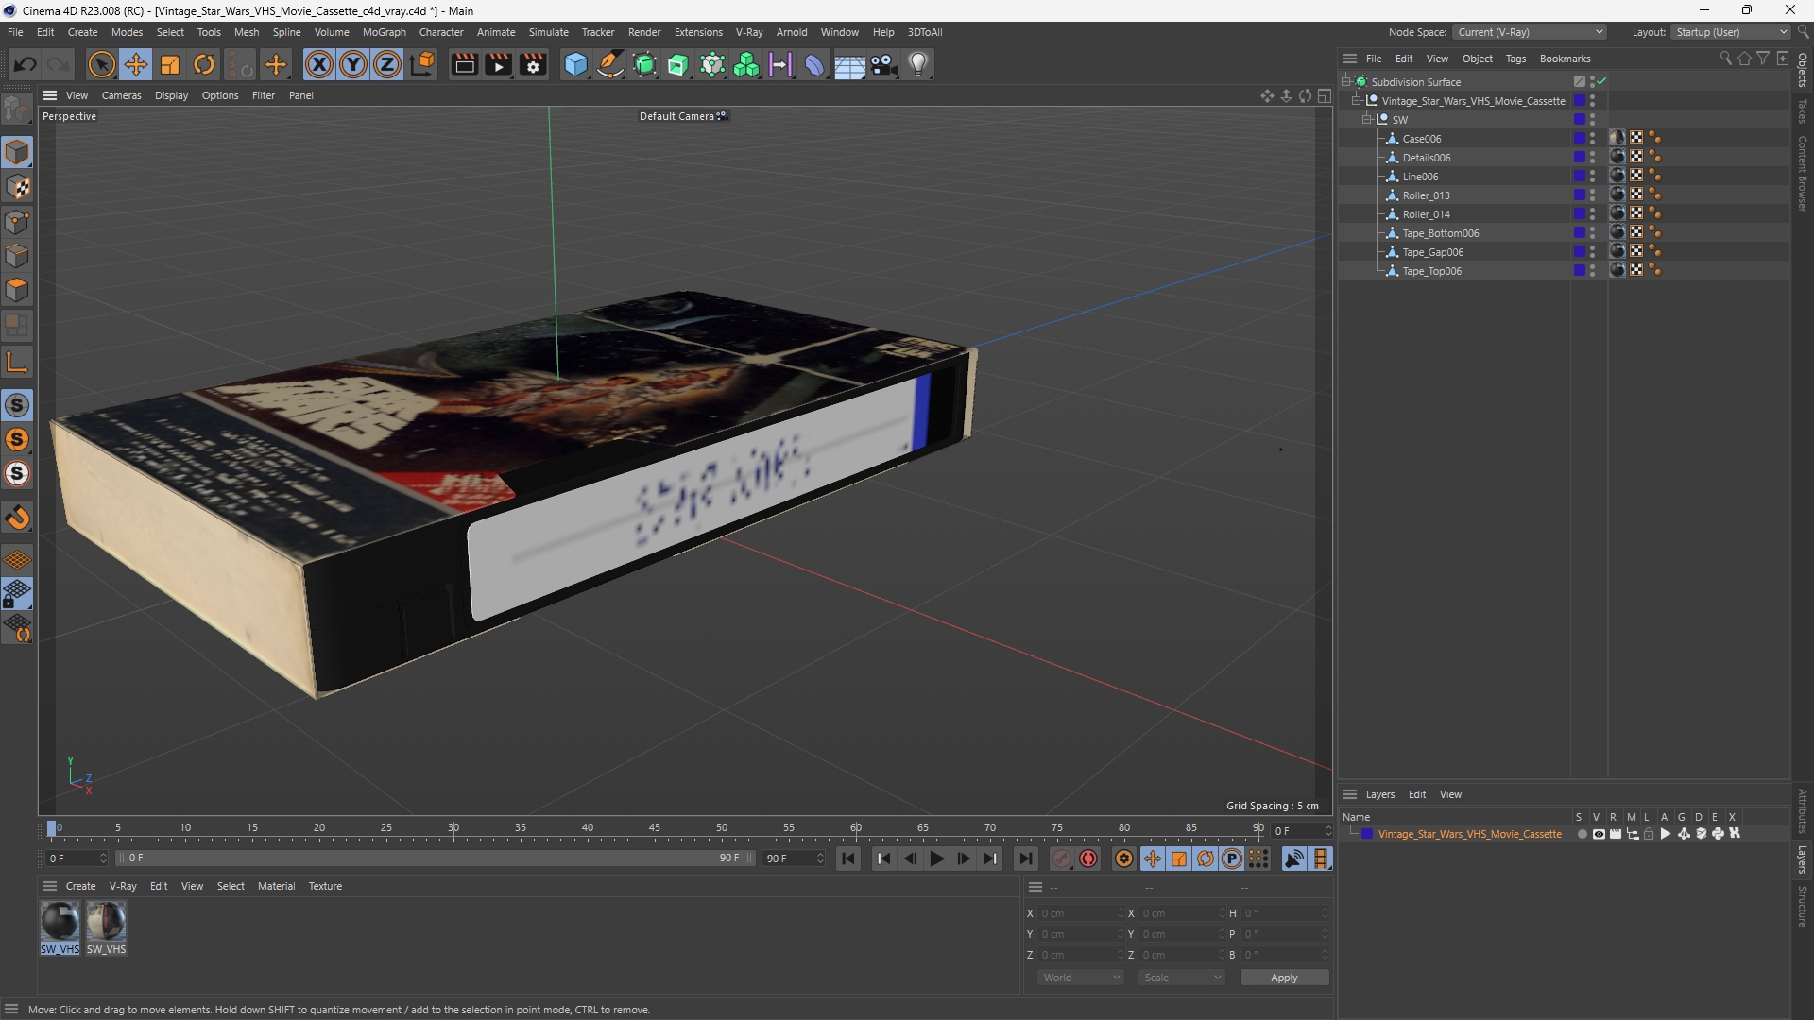Open the Render Settings
The width and height of the screenshot is (1814, 1020).
533,64
